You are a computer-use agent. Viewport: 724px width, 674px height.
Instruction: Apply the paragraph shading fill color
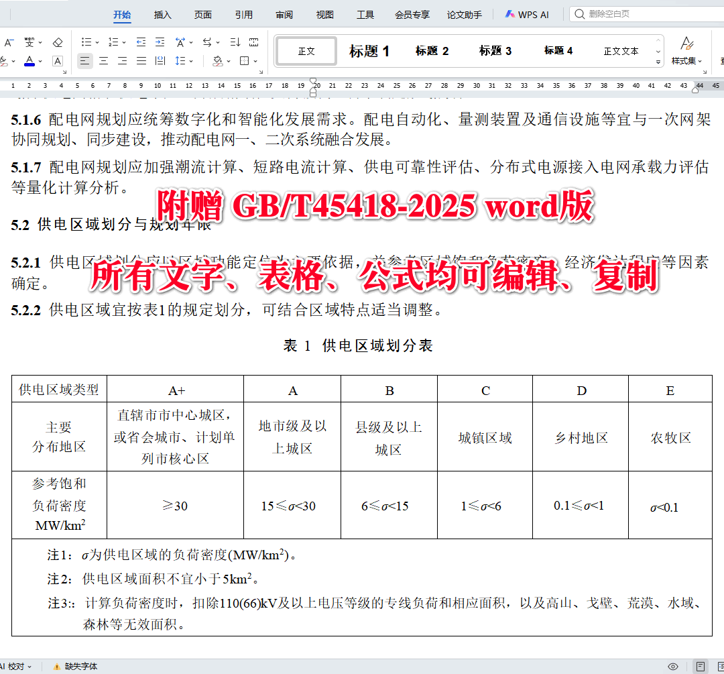[x=218, y=60]
